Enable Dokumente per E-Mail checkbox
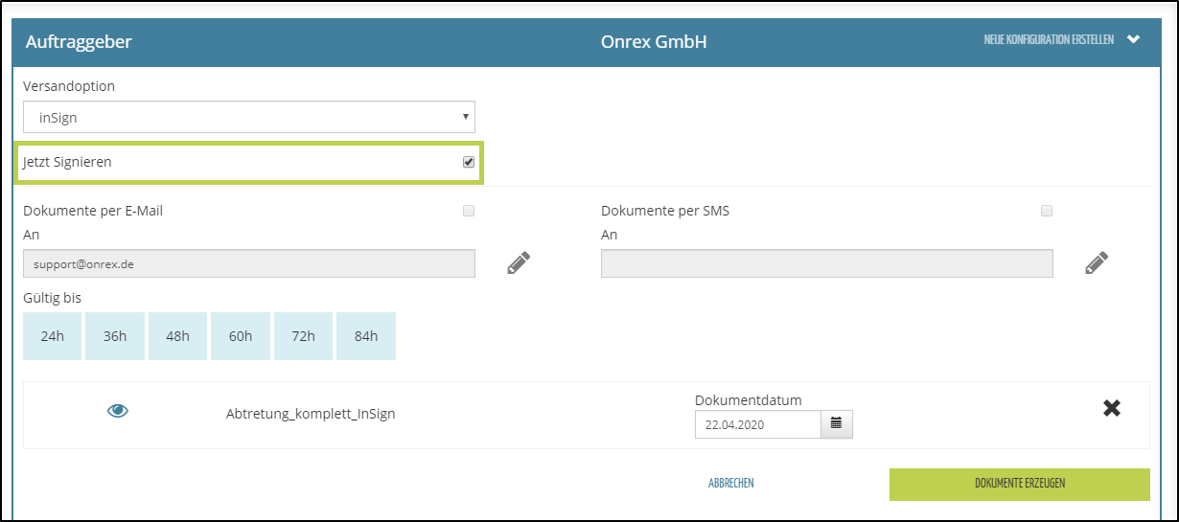 (x=468, y=211)
